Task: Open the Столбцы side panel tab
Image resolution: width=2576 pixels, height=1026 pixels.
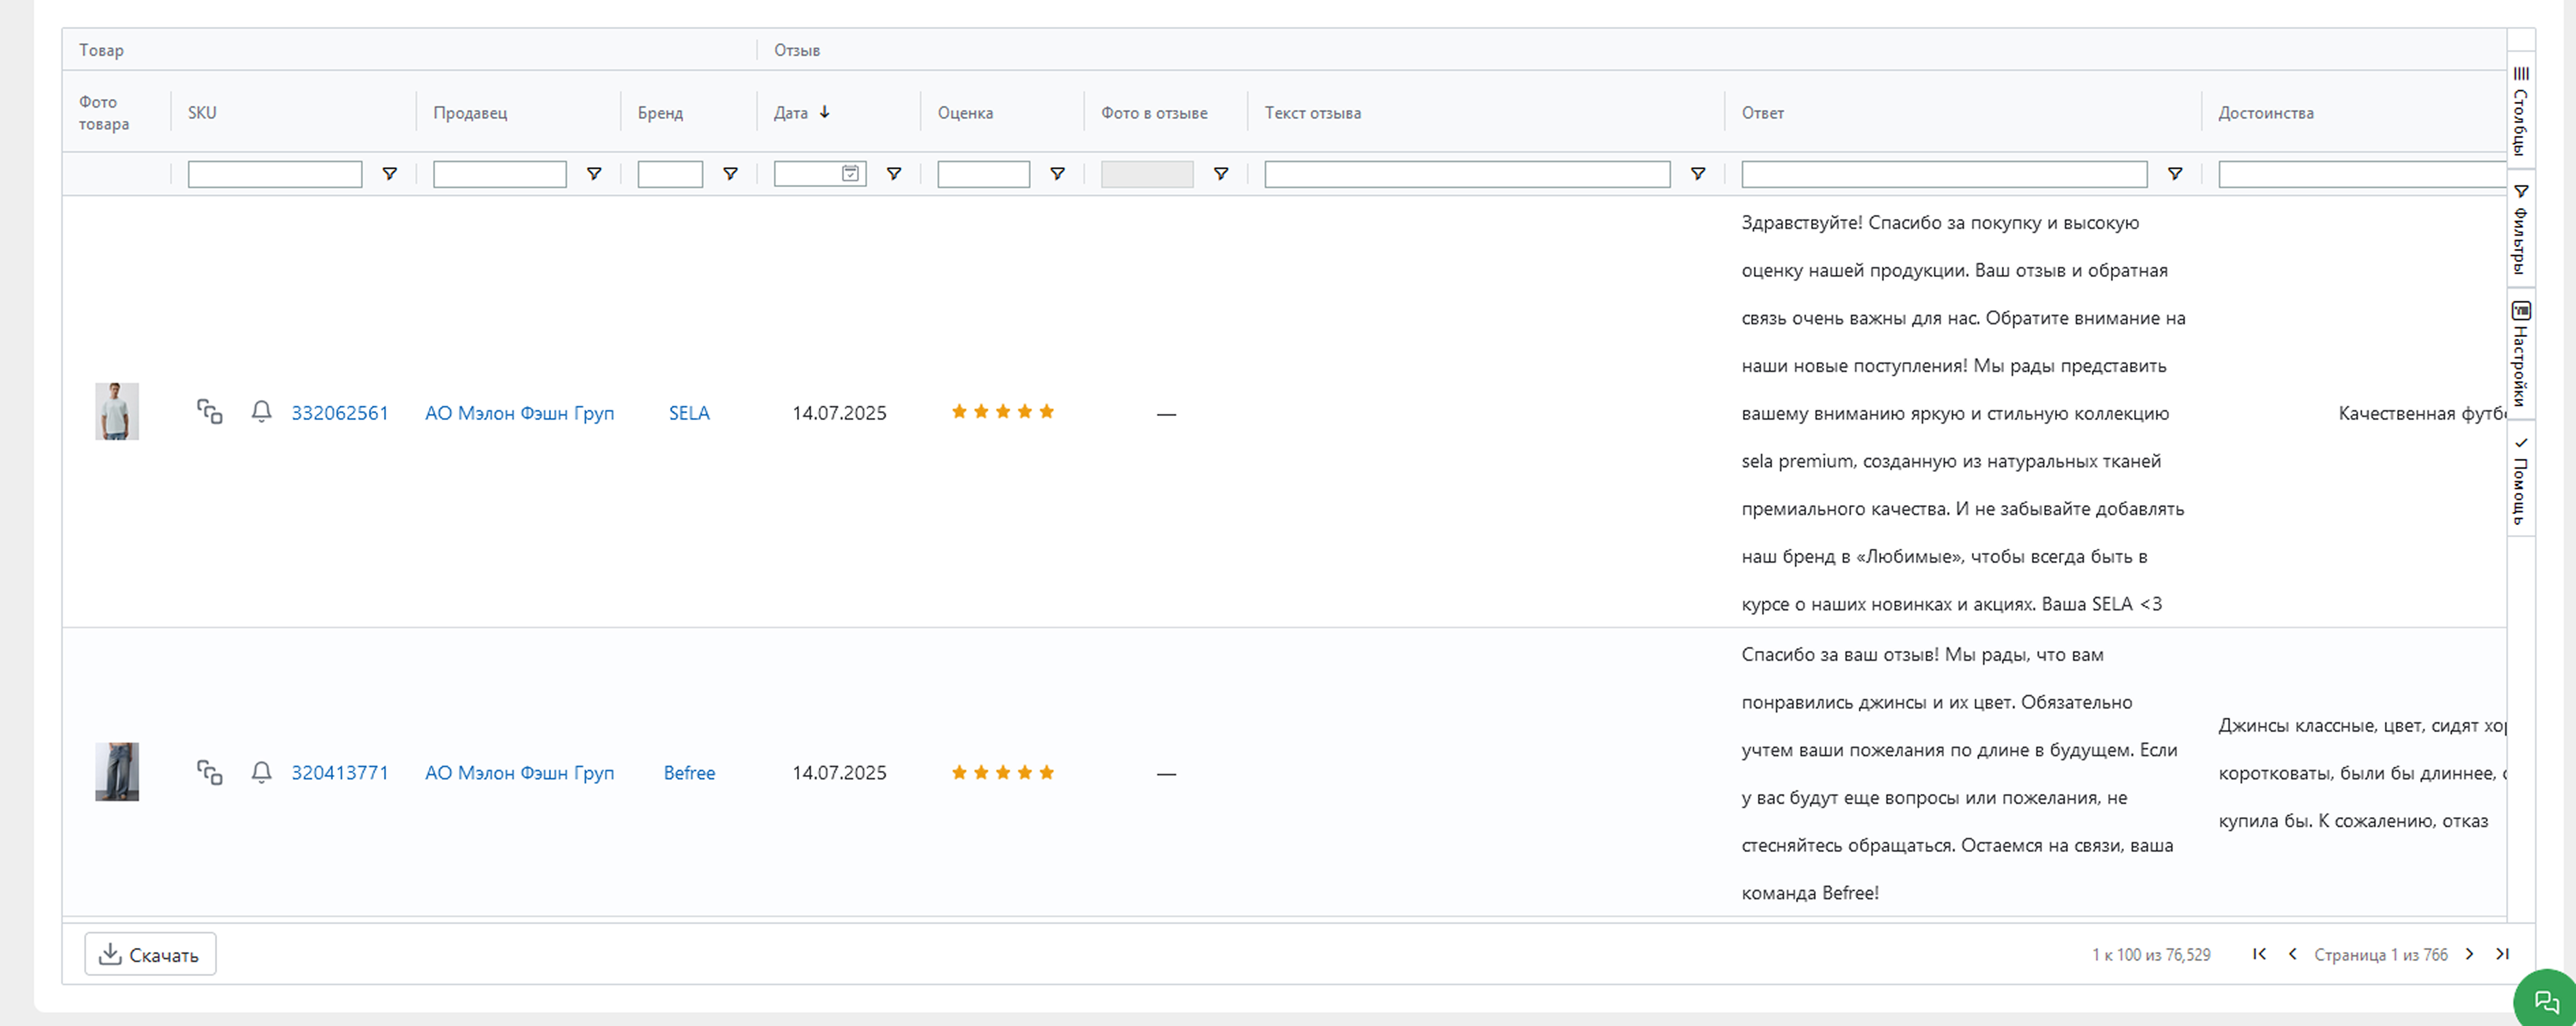Action: point(2521,111)
